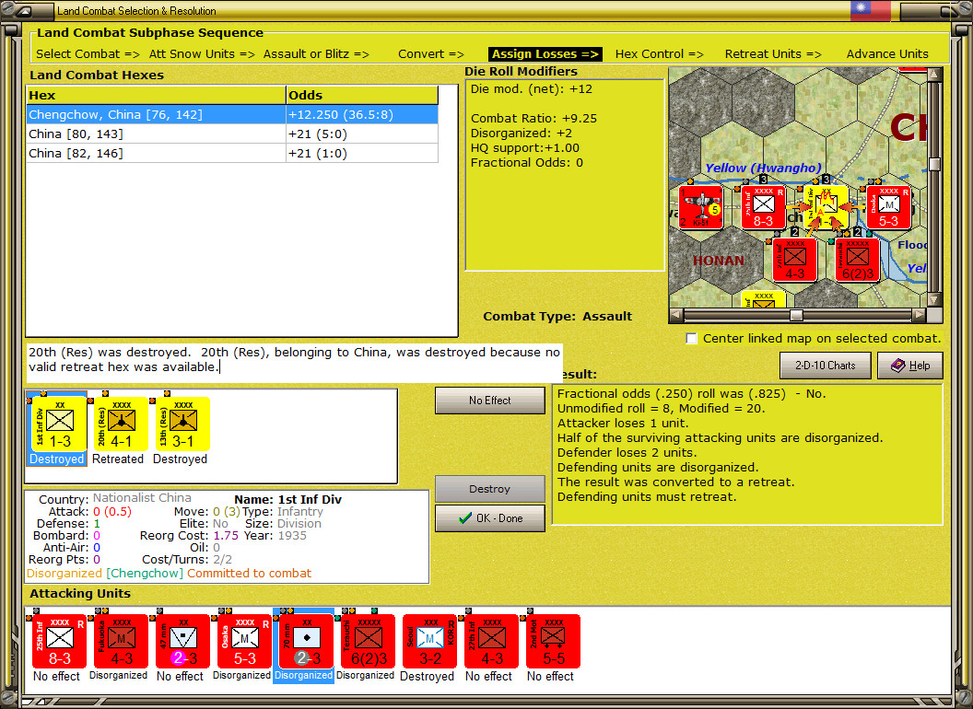Viewport: 973px width, 709px height.
Task: Select the Seoul 3-2 attacking unit
Action: (x=429, y=642)
